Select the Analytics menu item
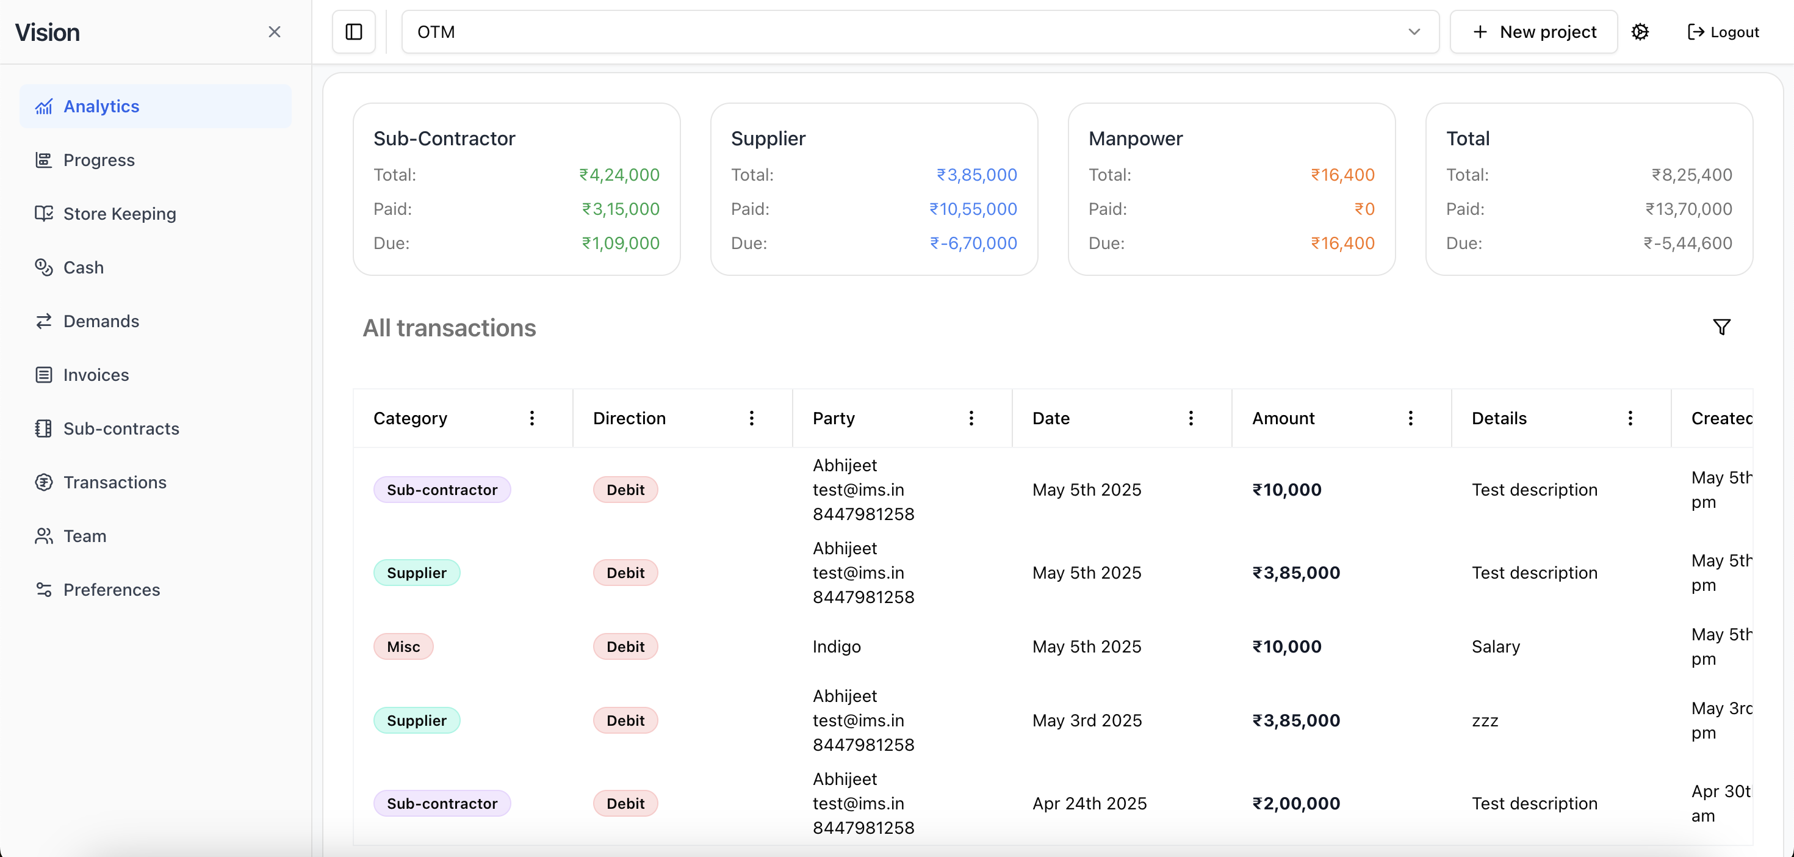 101,107
